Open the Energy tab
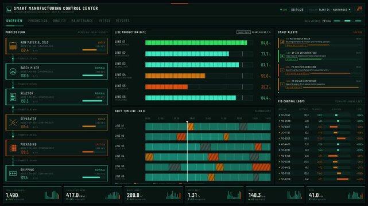This screenshot has height=206, width=368. pyautogui.click(x=104, y=21)
